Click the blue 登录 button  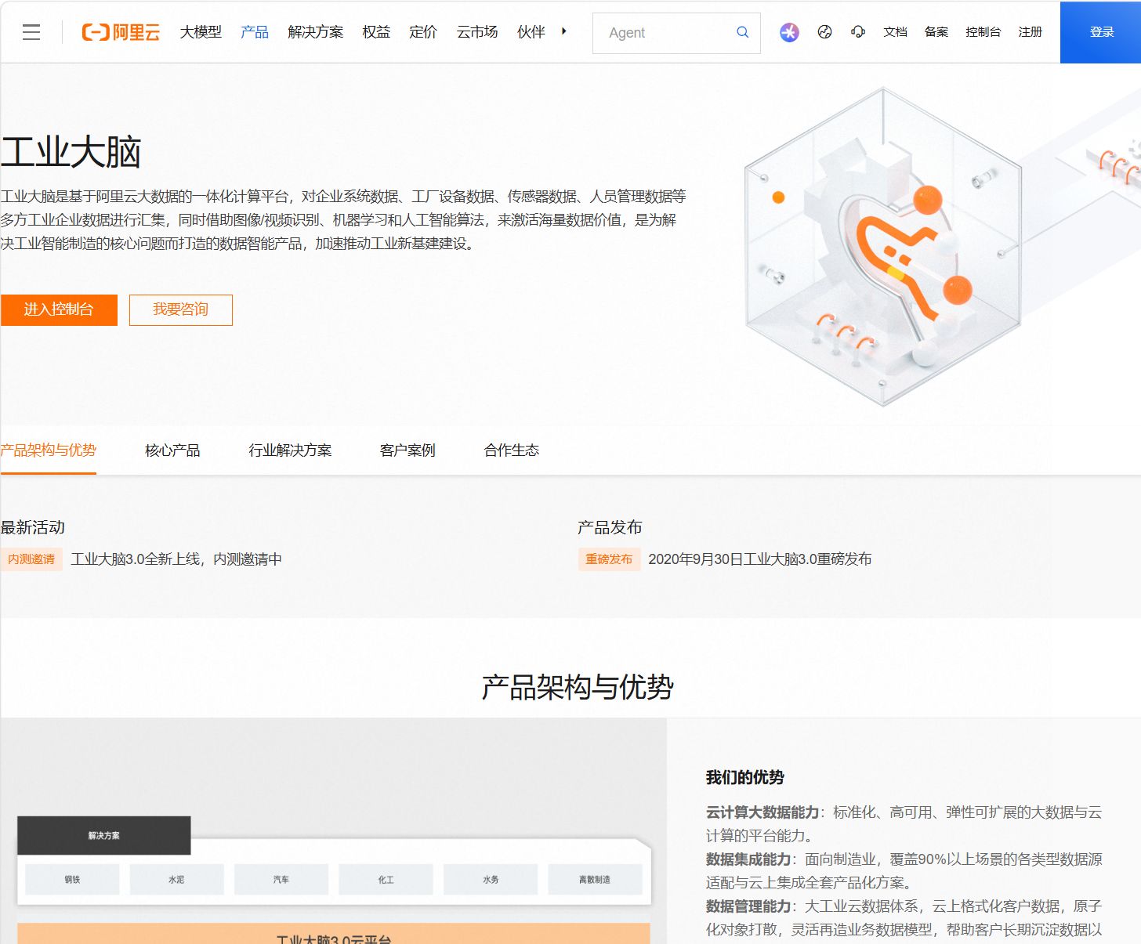[x=1100, y=32]
